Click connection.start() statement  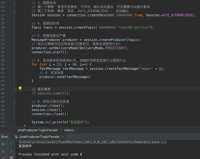50,52
